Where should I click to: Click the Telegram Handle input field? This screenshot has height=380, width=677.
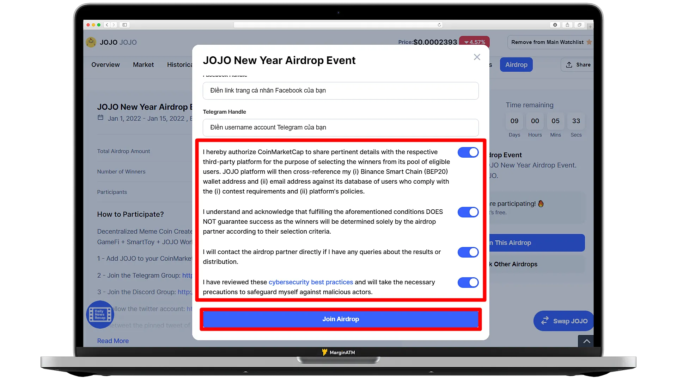[340, 127]
